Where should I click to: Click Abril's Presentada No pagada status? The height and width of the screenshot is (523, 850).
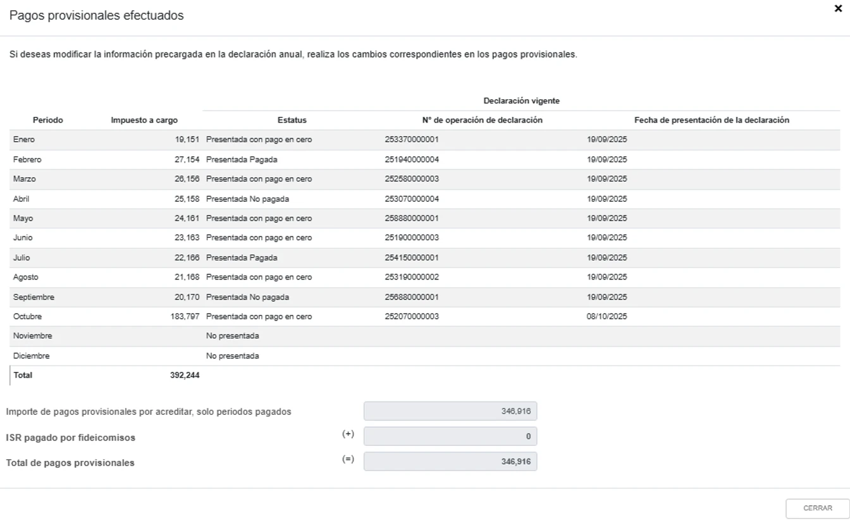pos(247,199)
